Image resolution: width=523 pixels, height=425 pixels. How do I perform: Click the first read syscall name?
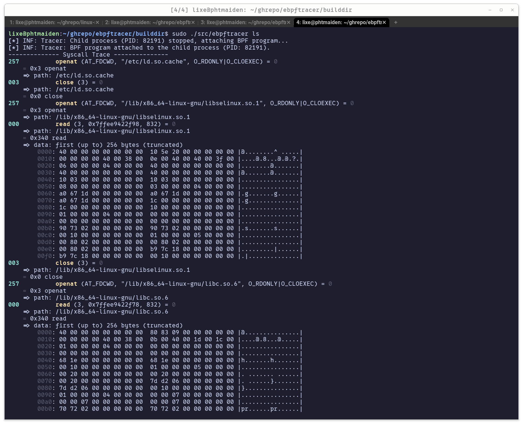63,124
